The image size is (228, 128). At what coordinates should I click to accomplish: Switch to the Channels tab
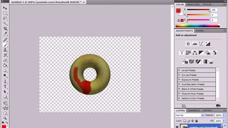point(194,111)
